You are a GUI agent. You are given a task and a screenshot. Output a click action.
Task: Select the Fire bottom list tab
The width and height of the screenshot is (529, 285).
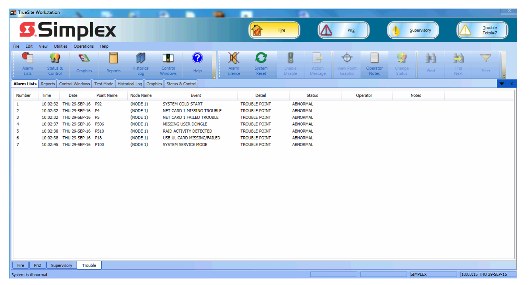pos(21,265)
